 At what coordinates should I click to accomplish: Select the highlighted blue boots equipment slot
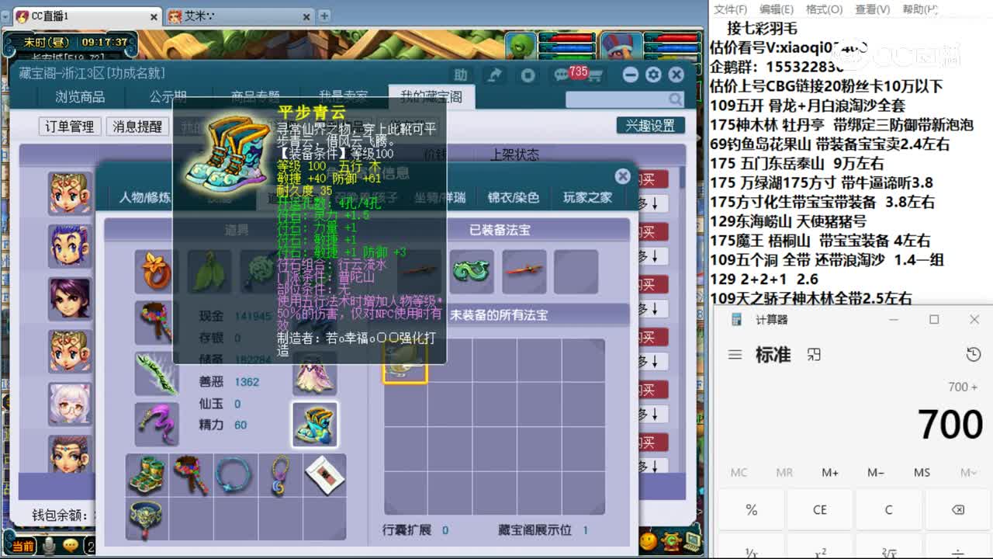pos(314,424)
